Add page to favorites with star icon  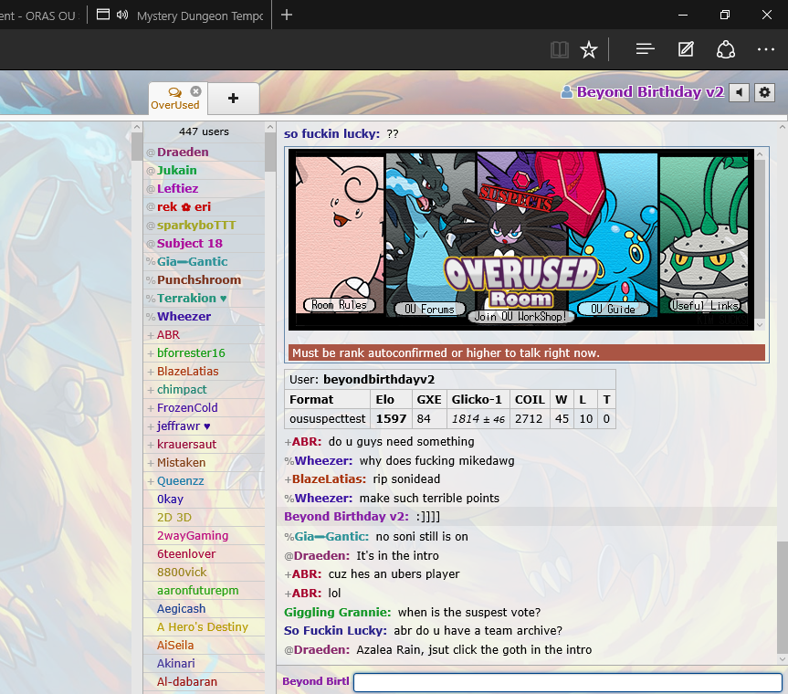[589, 49]
